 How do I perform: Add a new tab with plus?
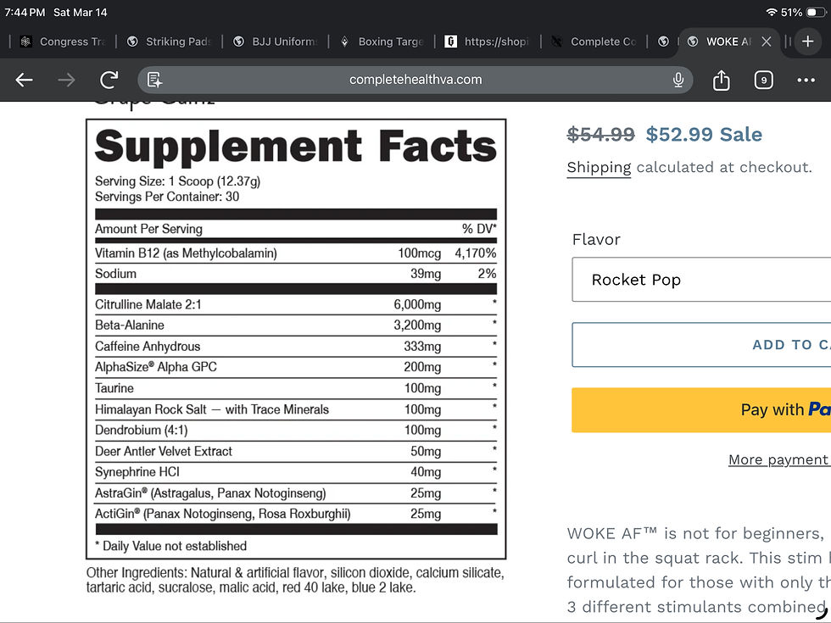tap(807, 42)
